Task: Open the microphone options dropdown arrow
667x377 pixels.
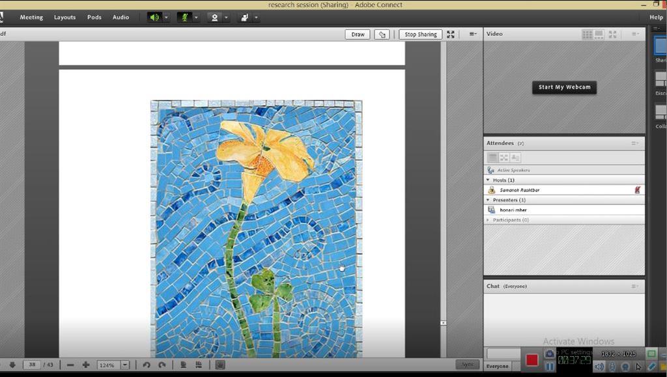Action: [196, 18]
